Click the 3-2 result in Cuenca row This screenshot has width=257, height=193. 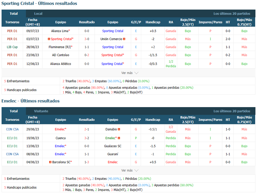pos(87,138)
